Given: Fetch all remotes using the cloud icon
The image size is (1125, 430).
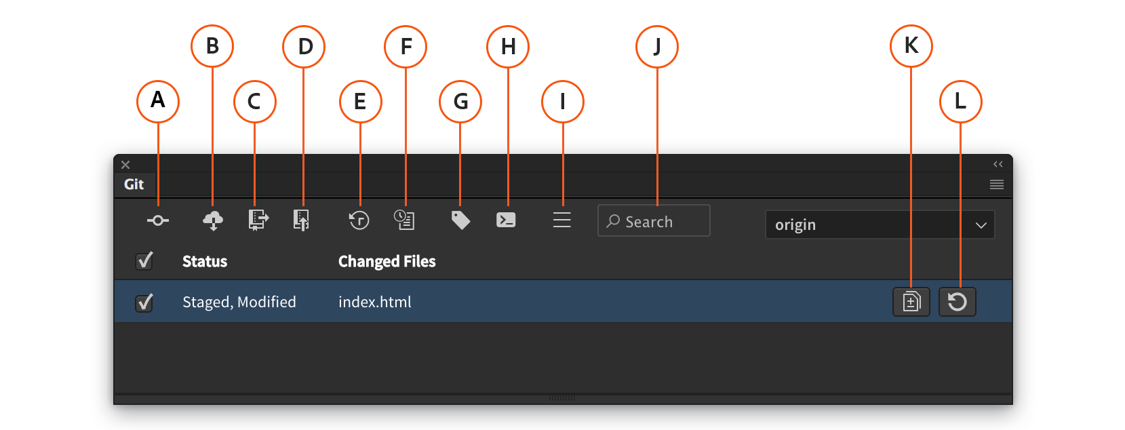Looking at the screenshot, I should 213,220.
